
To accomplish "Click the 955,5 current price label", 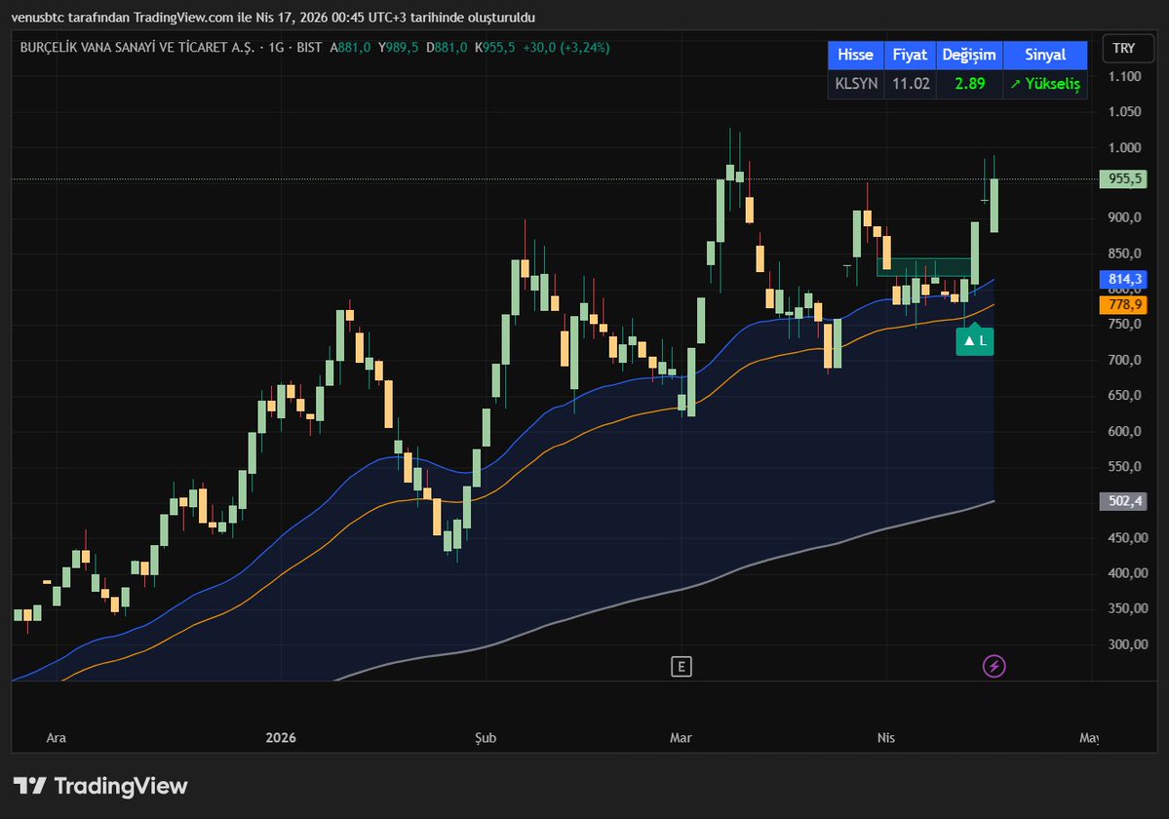I will click(x=1123, y=178).
